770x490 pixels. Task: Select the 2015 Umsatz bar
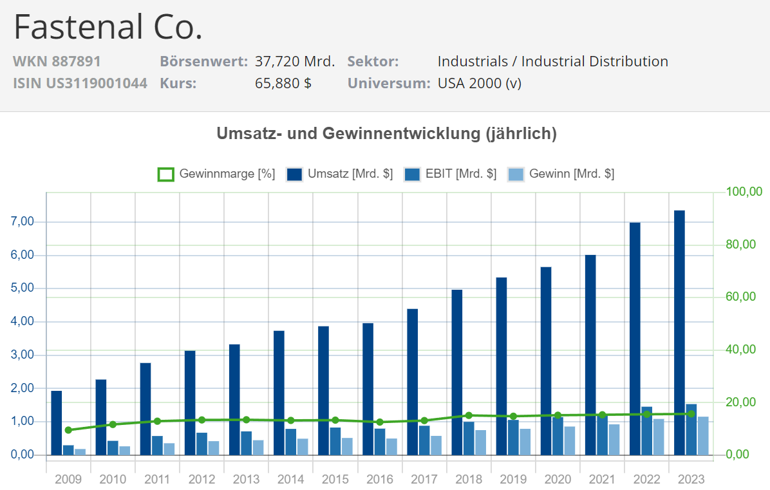323,391
